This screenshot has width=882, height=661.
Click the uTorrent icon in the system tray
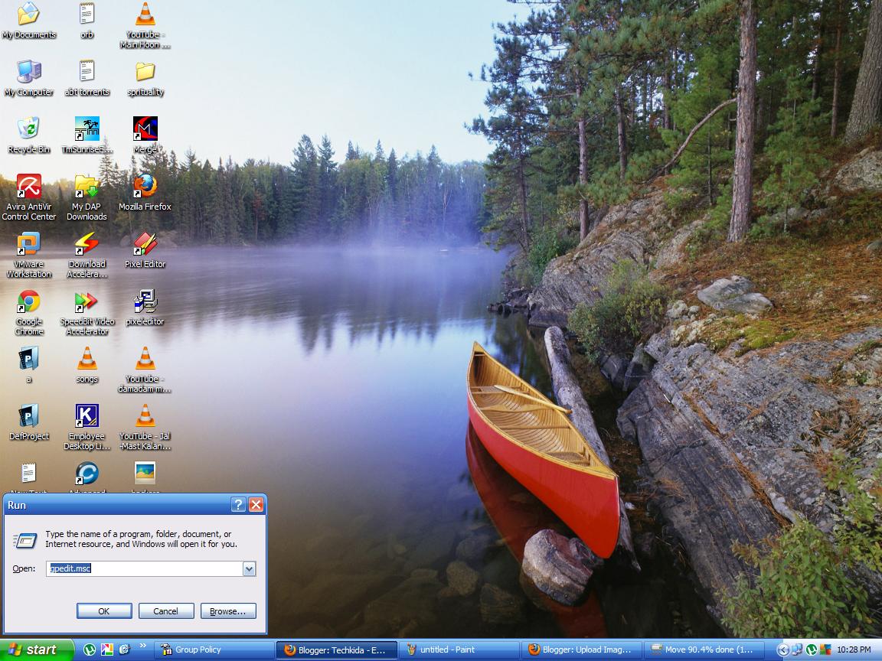pyautogui.click(x=812, y=650)
